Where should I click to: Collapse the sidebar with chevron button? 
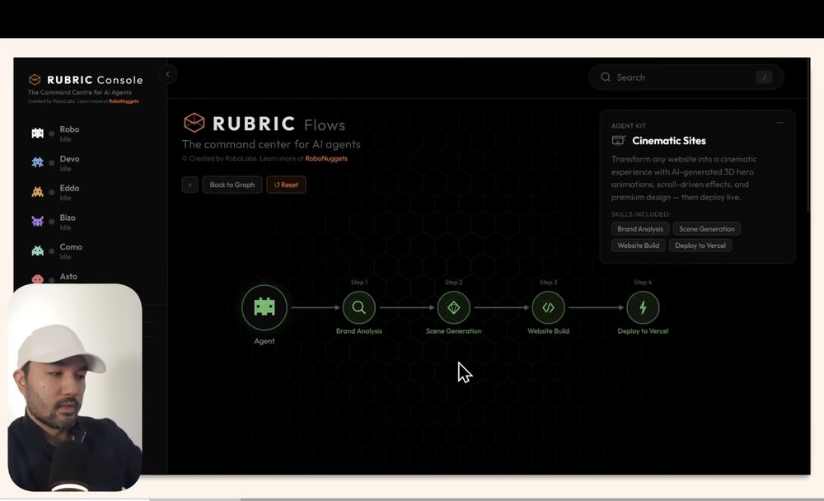167,74
